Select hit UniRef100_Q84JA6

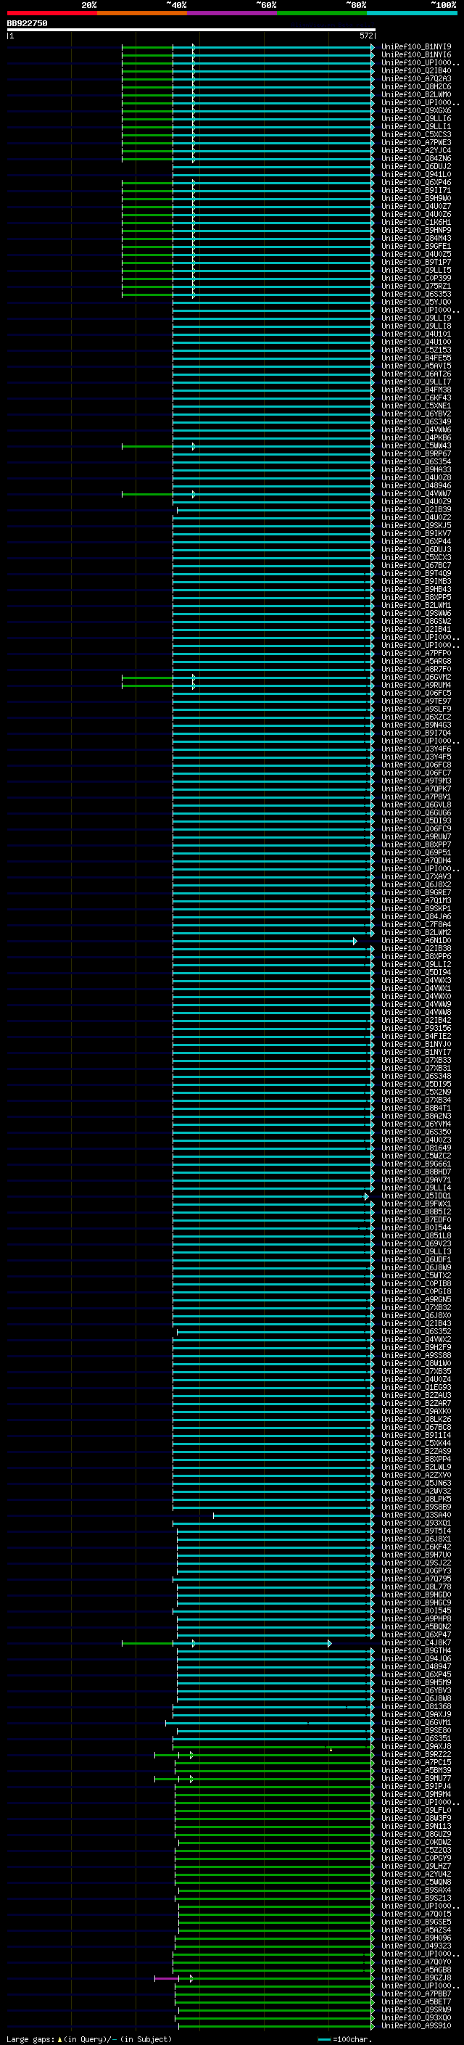coord(416,916)
